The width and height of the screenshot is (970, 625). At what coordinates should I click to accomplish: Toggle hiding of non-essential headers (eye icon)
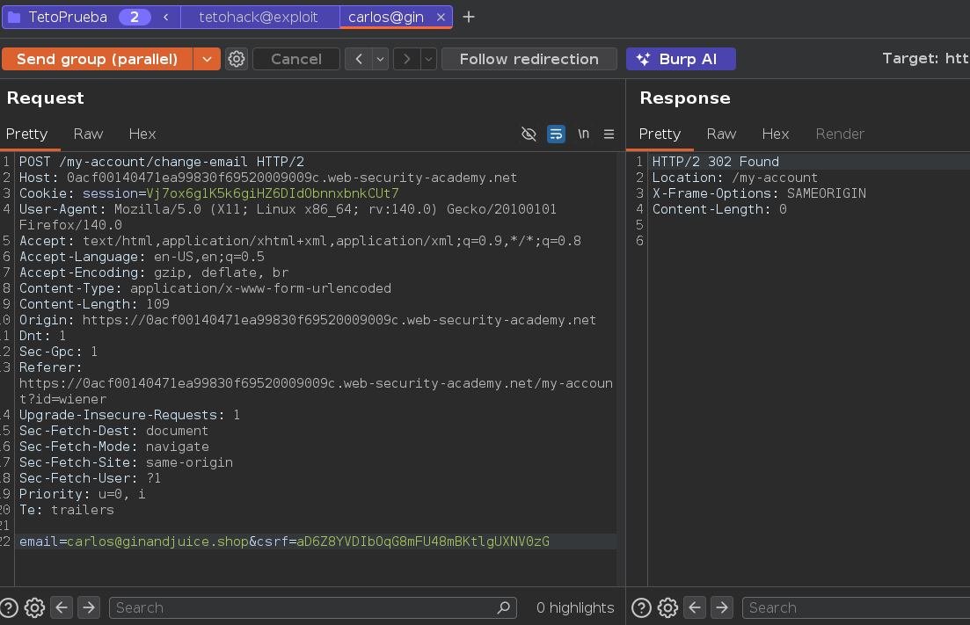(529, 134)
